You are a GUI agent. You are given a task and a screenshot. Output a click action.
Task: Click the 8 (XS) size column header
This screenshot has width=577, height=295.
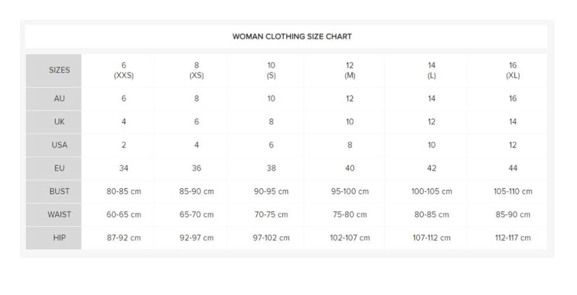(x=197, y=70)
